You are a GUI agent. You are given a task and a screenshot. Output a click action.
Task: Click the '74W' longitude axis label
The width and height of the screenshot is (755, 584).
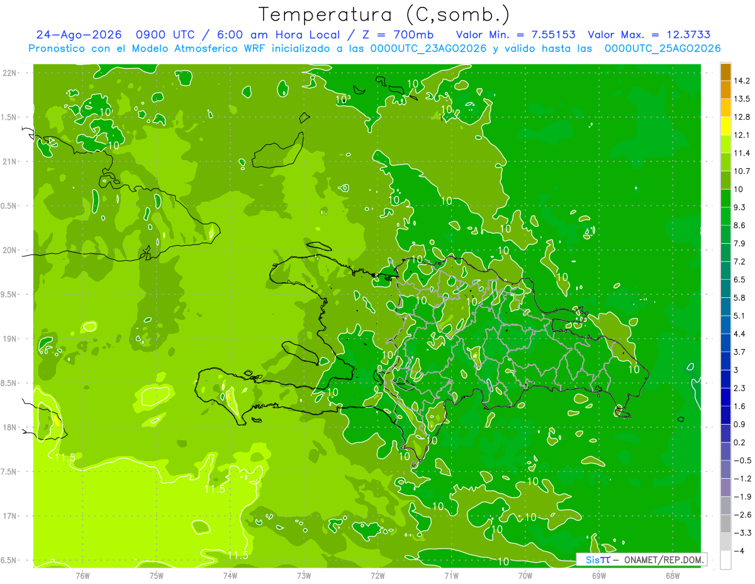pos(230,576)
